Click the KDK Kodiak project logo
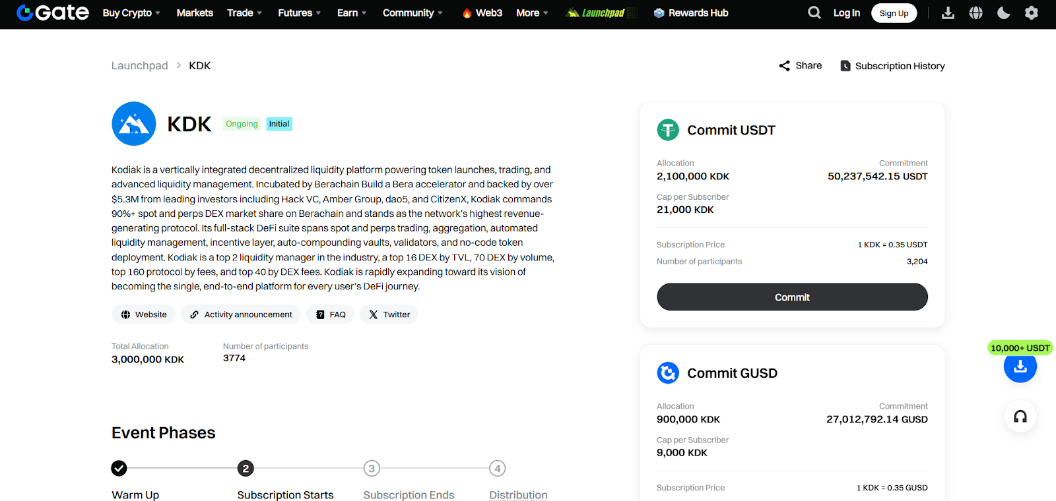The width and height of the screenshot is (1056, 501). tap(134, 123)
